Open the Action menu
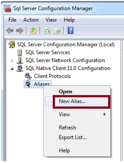This screenshot has height=163, width=124. [x=31, y=20]
